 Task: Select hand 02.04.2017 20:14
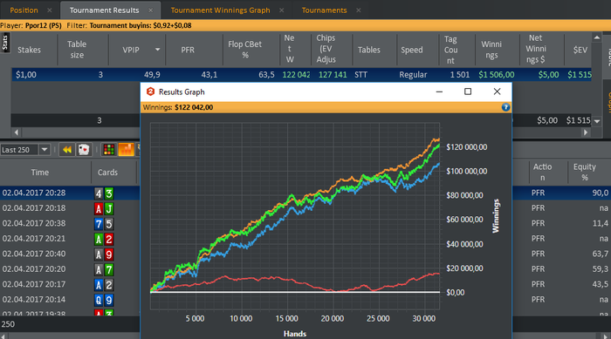pos(34,300)
